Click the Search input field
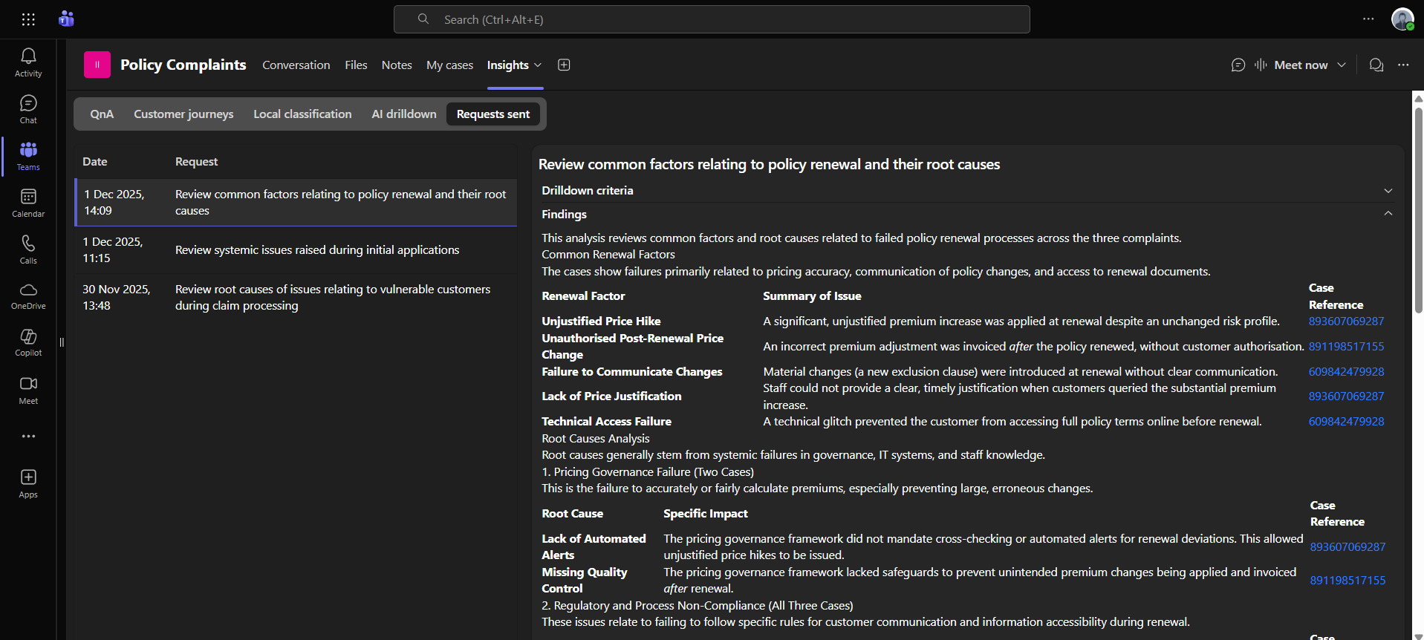Image resolution: width=1424 pixels, height=640 pixels. 712,19
